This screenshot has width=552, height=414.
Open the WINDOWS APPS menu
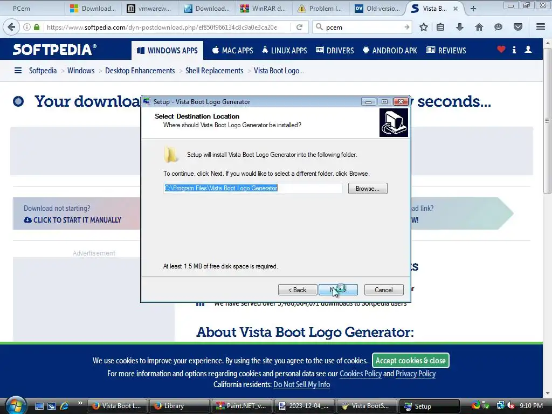click(168, 50)
